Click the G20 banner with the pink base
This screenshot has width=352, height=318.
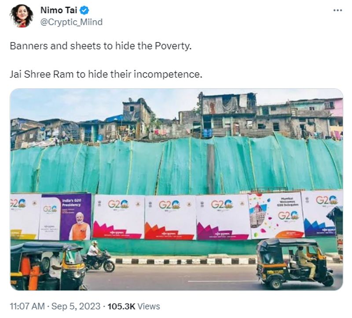coord(118,217)
